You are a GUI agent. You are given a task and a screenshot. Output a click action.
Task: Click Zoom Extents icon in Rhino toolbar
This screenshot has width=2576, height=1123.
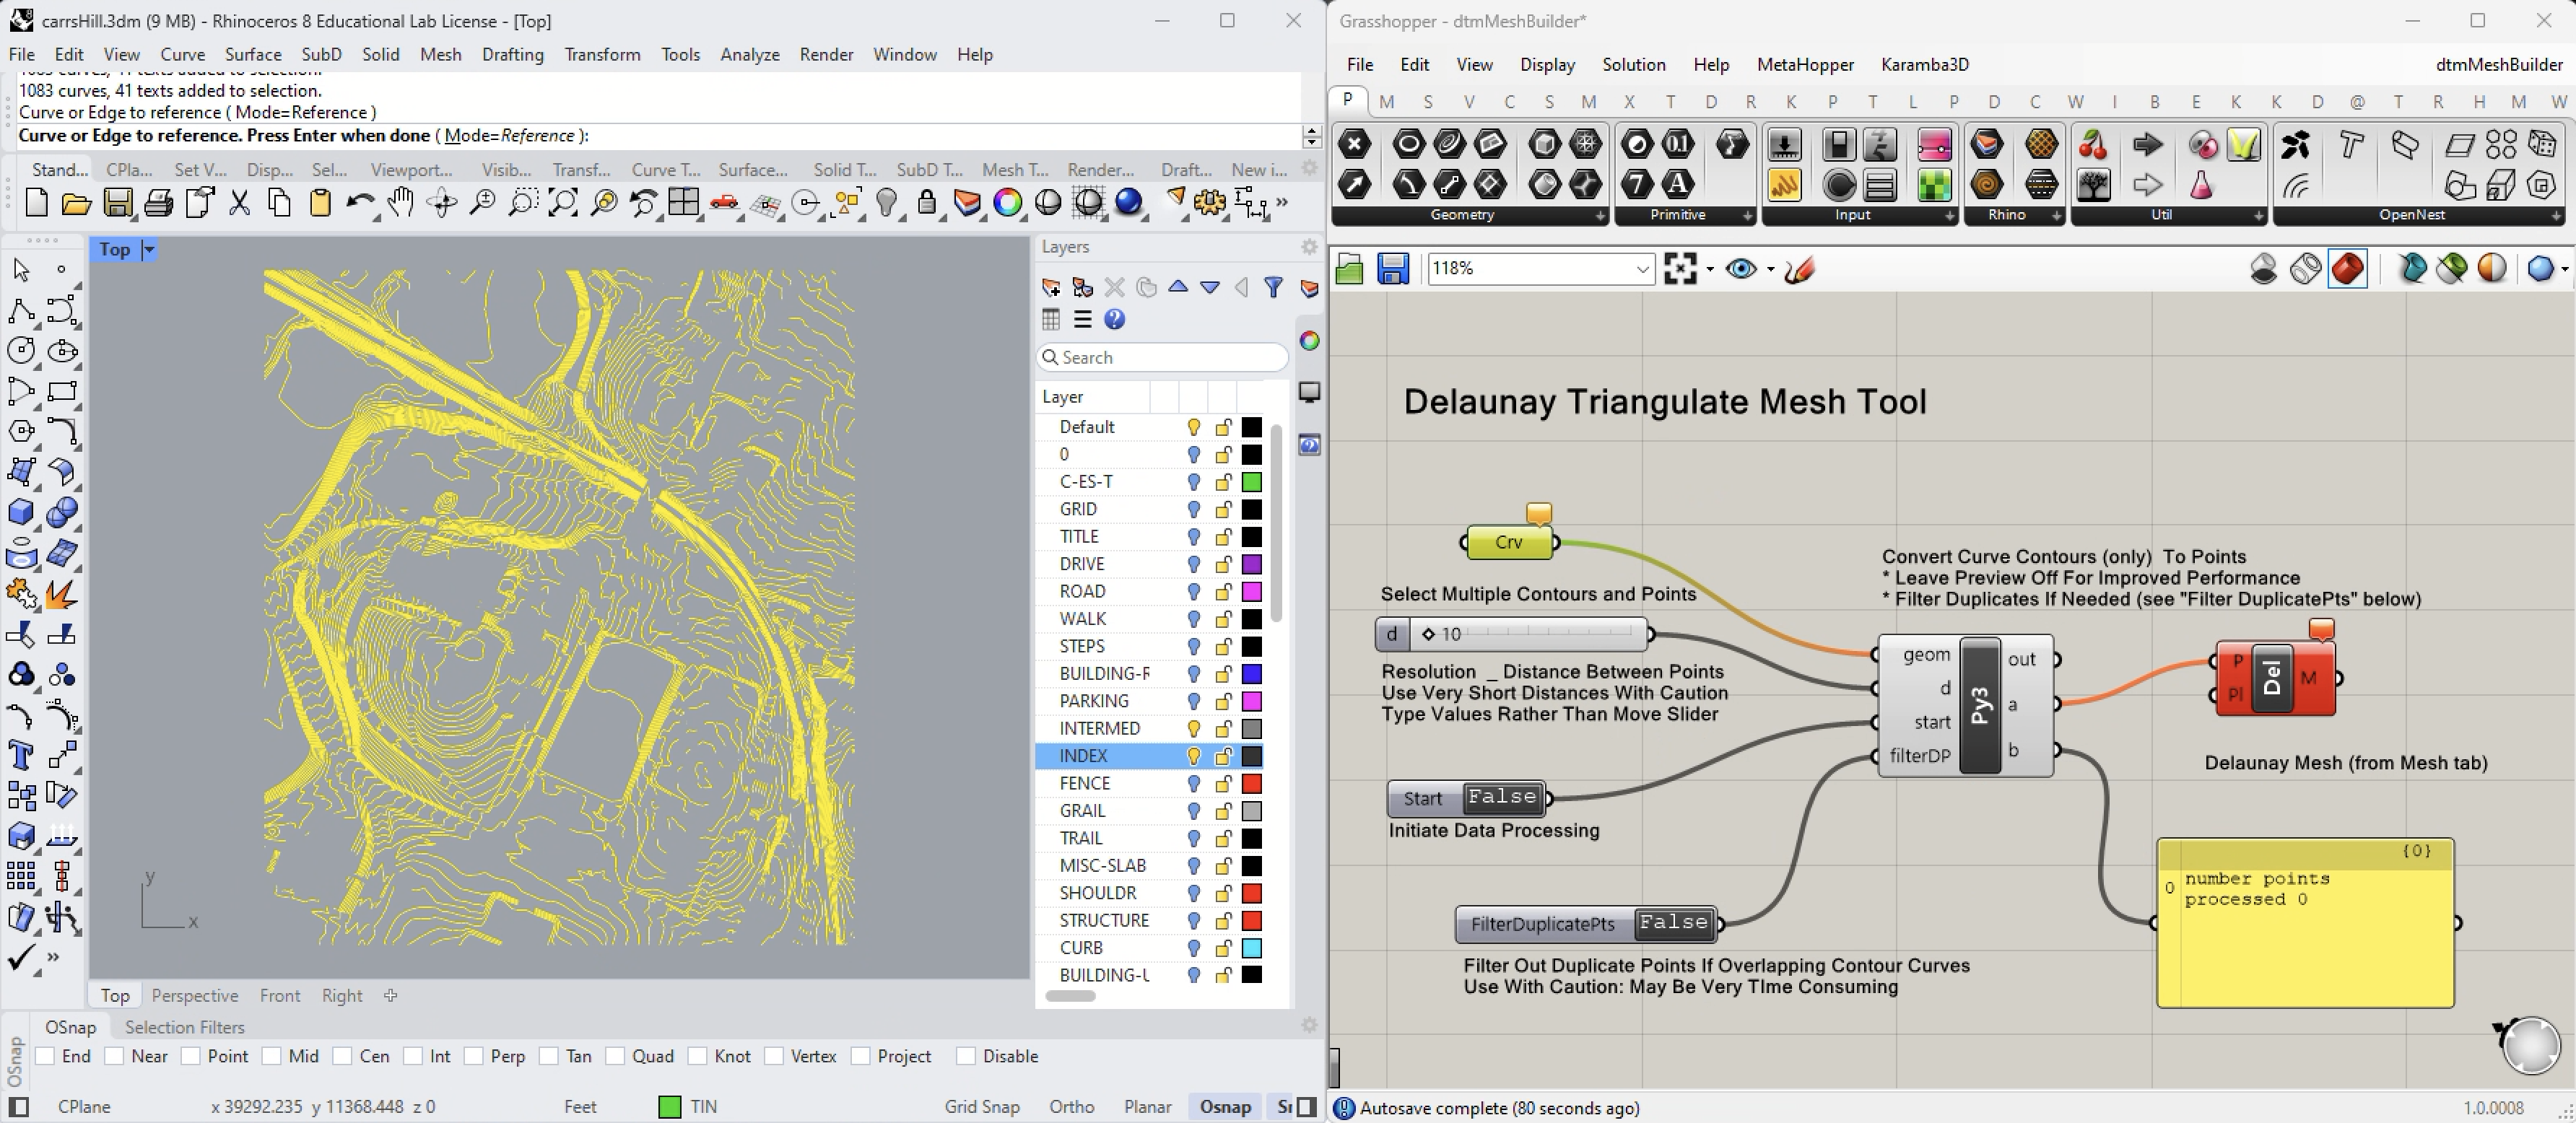pyautogui.click(x=563, y=203)
